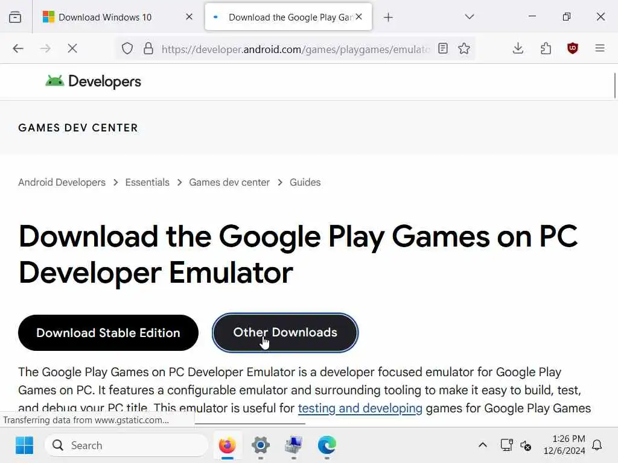Click Download Stable Edition button

108,333
